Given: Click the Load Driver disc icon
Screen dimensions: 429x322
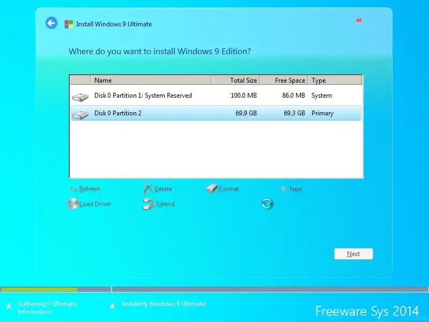Looking at the screenshot, I should click(x=73, y=204).
